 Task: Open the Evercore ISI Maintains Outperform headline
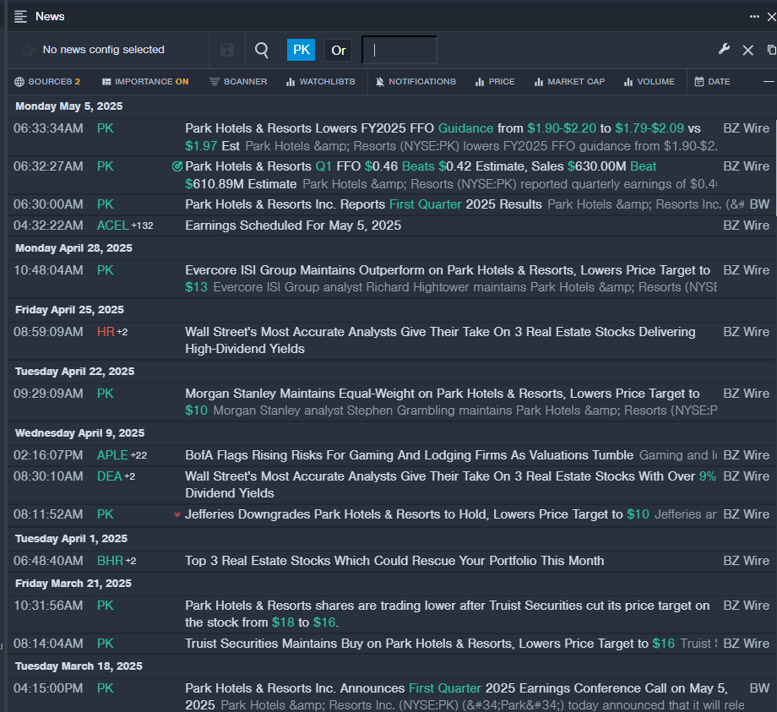click(x=451, y=279)
